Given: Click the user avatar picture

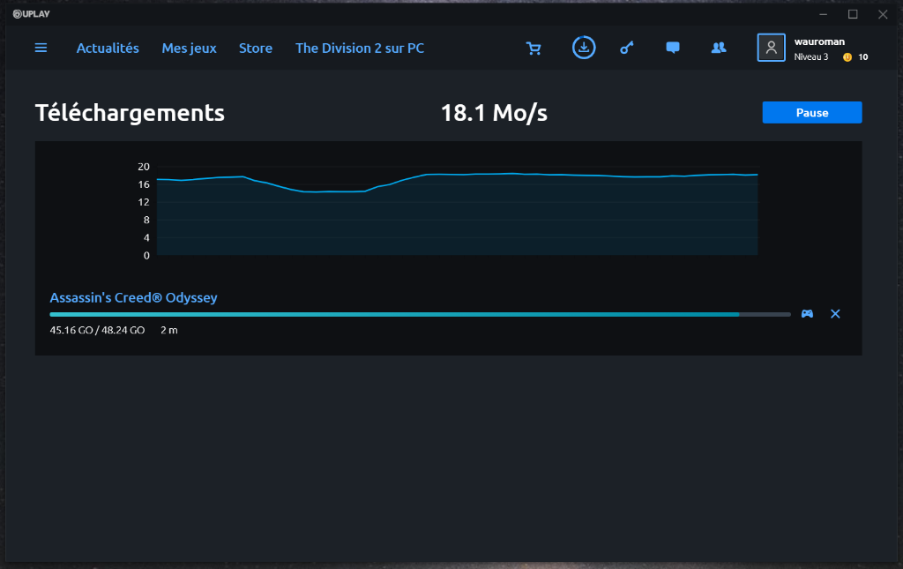Looking at the screenshot, I should tap(771, 48).
